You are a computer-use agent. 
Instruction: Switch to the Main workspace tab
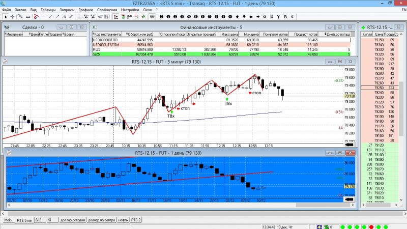pyautogui.click(x=8, y=220)
